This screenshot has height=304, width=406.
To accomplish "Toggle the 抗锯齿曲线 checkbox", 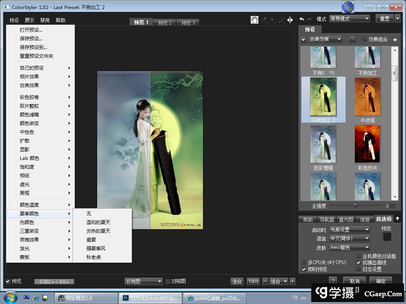I will (359, 262).
